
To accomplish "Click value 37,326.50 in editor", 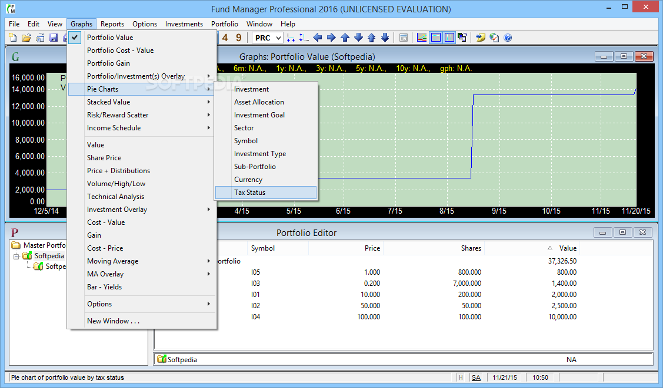I will [x=562, y=261].
